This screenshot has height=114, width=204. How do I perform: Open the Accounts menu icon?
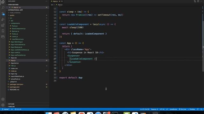[3, 99]
